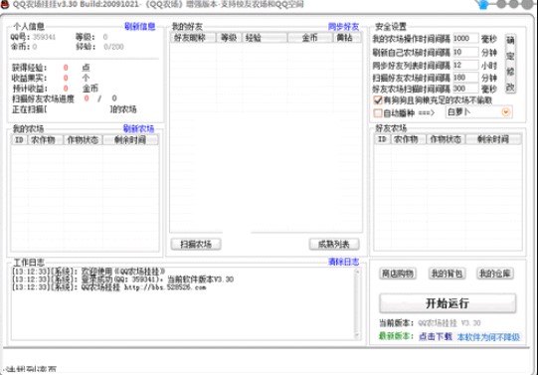Focus the 扫描好友农场时间间隔 field with 180
Screen dimensions: 538x375
tap(465, 78)
